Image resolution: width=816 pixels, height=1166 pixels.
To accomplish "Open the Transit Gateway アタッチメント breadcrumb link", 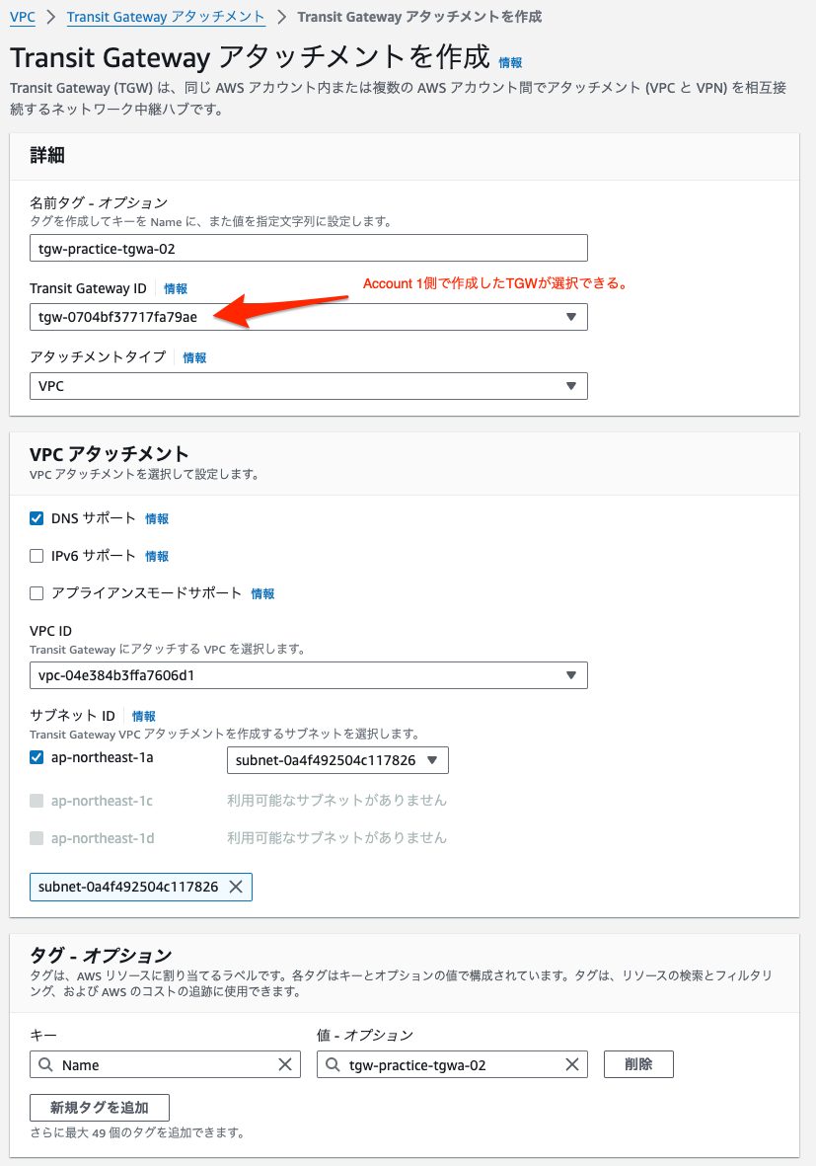I will 166,17.
